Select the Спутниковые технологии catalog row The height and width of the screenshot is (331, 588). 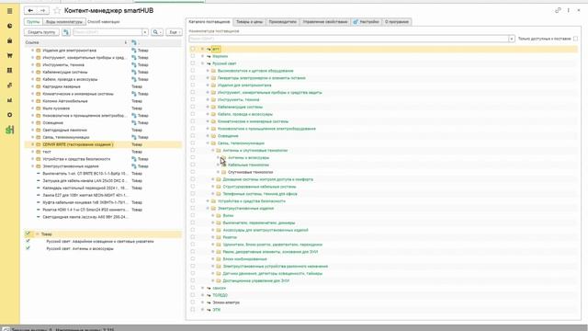coord(384,172)
